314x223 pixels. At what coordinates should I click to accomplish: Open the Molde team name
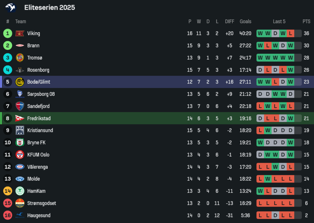point(34,179)
